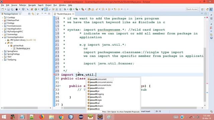Click the Package Explorer horizontal scrollbar
The width and height of the screenshot is (214, 120).
[x=20, y=108]
